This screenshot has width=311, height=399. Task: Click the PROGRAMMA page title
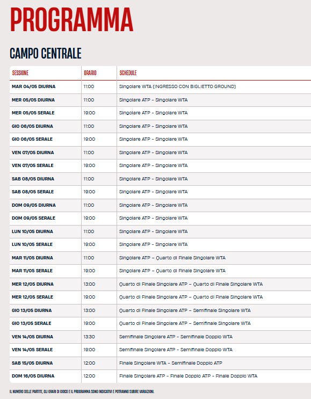tap(71, 19)
